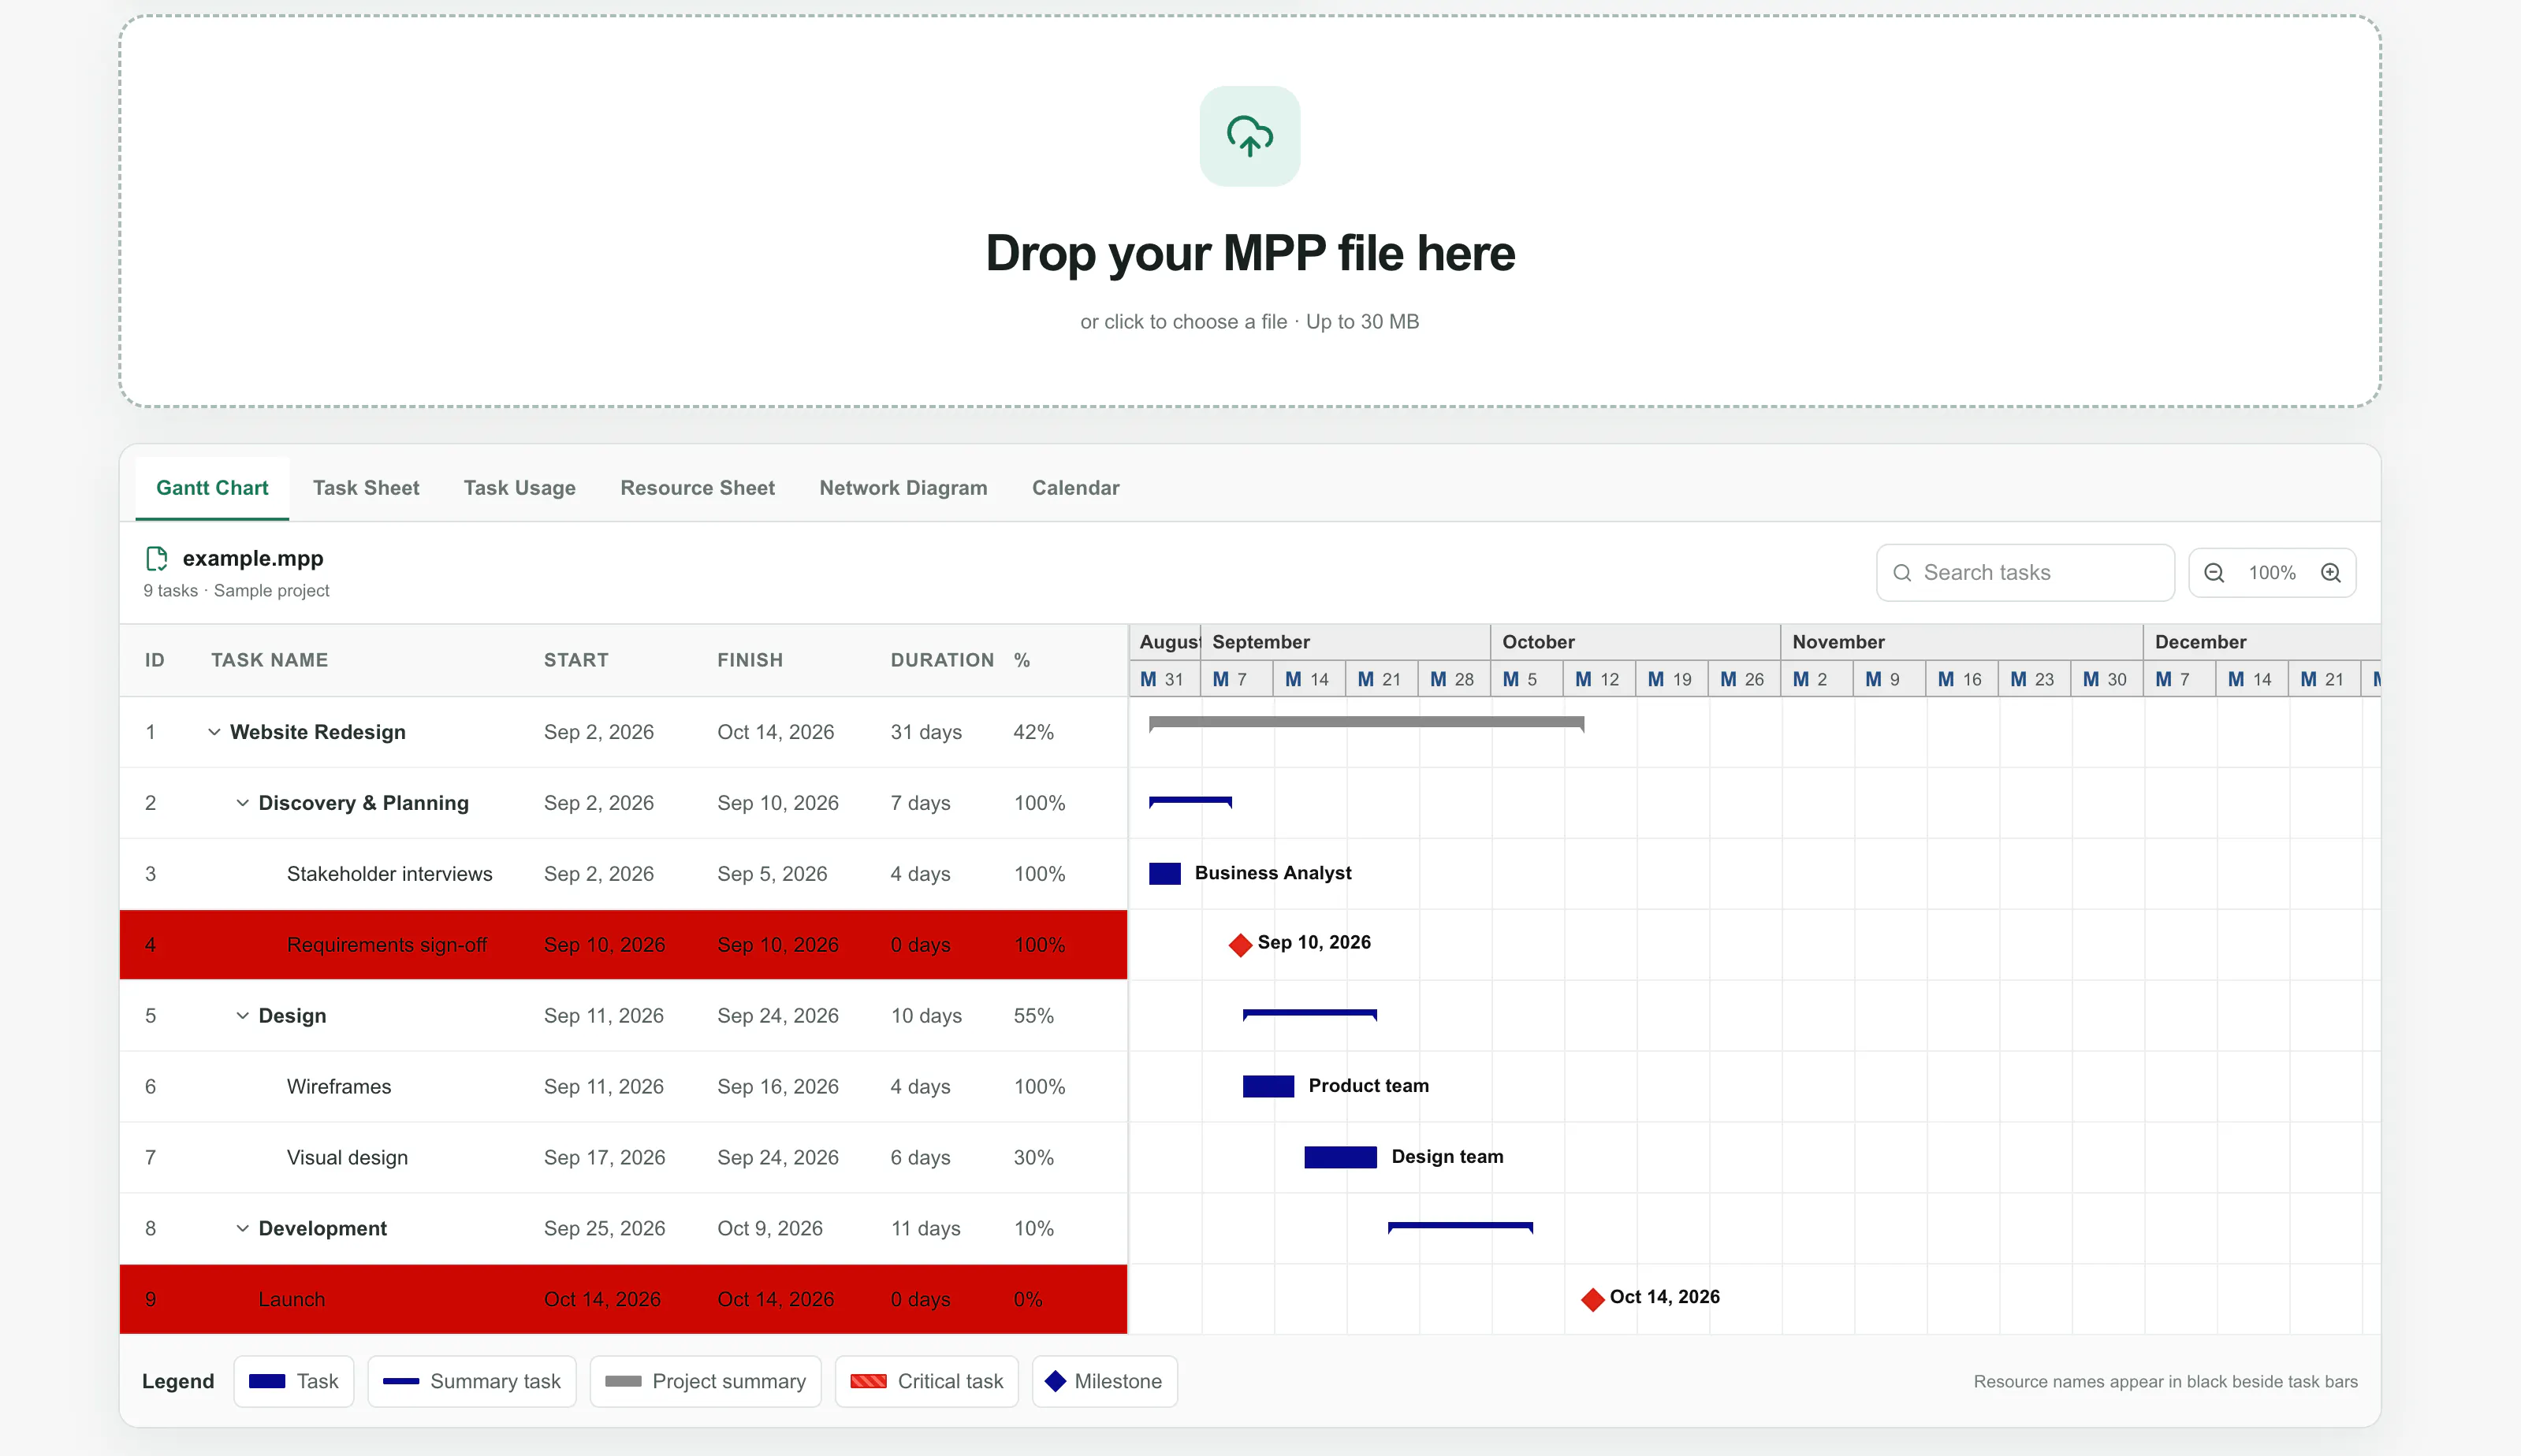Collapse the Design task group
Image resolution: width=2521 pixels, height=1456 pixels.
tap(242, 1016)
